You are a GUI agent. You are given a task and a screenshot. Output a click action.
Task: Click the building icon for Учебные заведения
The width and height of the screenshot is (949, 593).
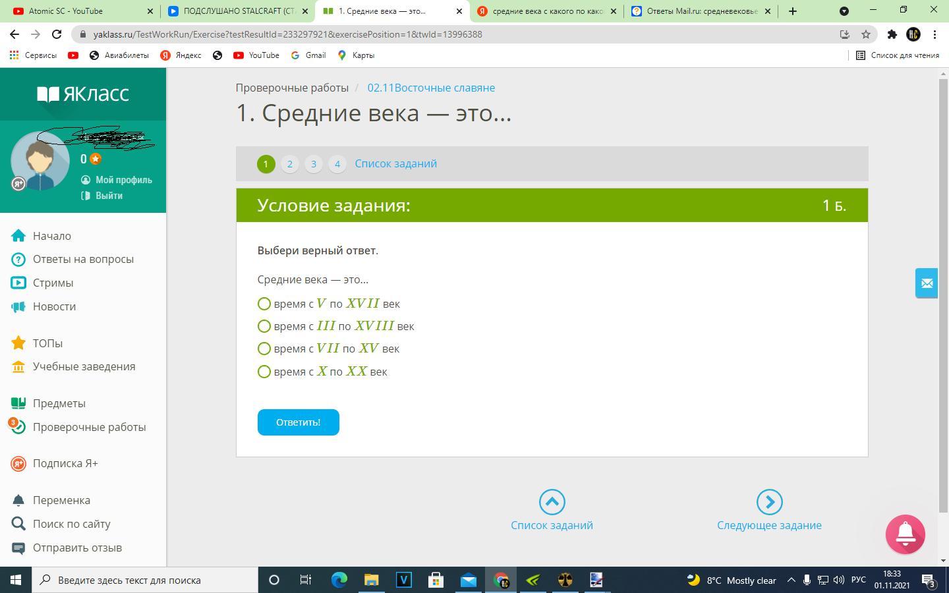(18, 366)
